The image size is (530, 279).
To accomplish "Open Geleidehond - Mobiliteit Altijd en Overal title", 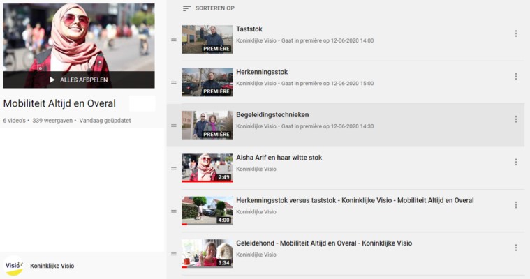I will [324, 243].
